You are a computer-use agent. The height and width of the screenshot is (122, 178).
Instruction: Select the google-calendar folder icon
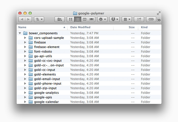click(x=31, y=102)
